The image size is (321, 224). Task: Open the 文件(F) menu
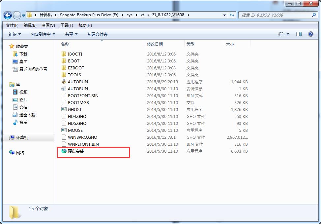coord(12,25)
